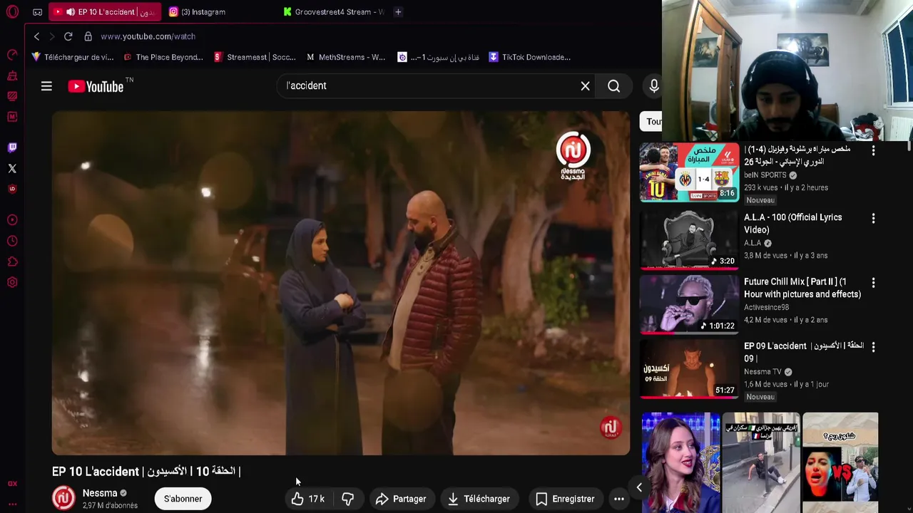The image size is (913, 513).
Task: Open options menu for A.L.A - 100 video
Action: click(873, 218)
